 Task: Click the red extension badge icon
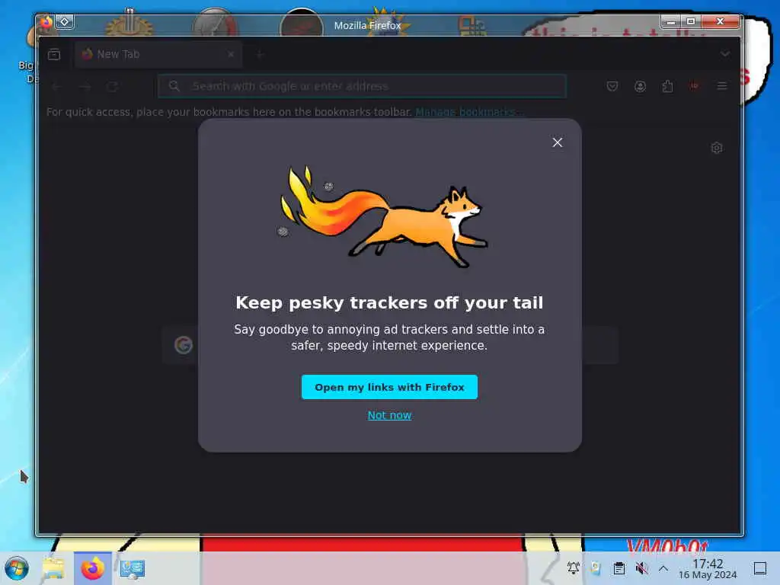coord(695,86)
